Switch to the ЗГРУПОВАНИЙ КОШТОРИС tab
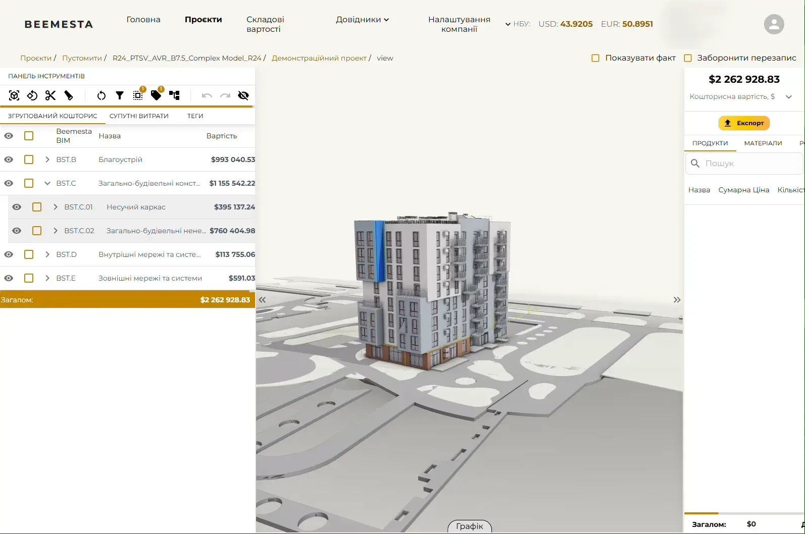This screenshot has height=534, width=805. (53, 116)
